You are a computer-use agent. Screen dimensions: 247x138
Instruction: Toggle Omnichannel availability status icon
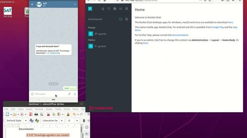click(121, 19)
